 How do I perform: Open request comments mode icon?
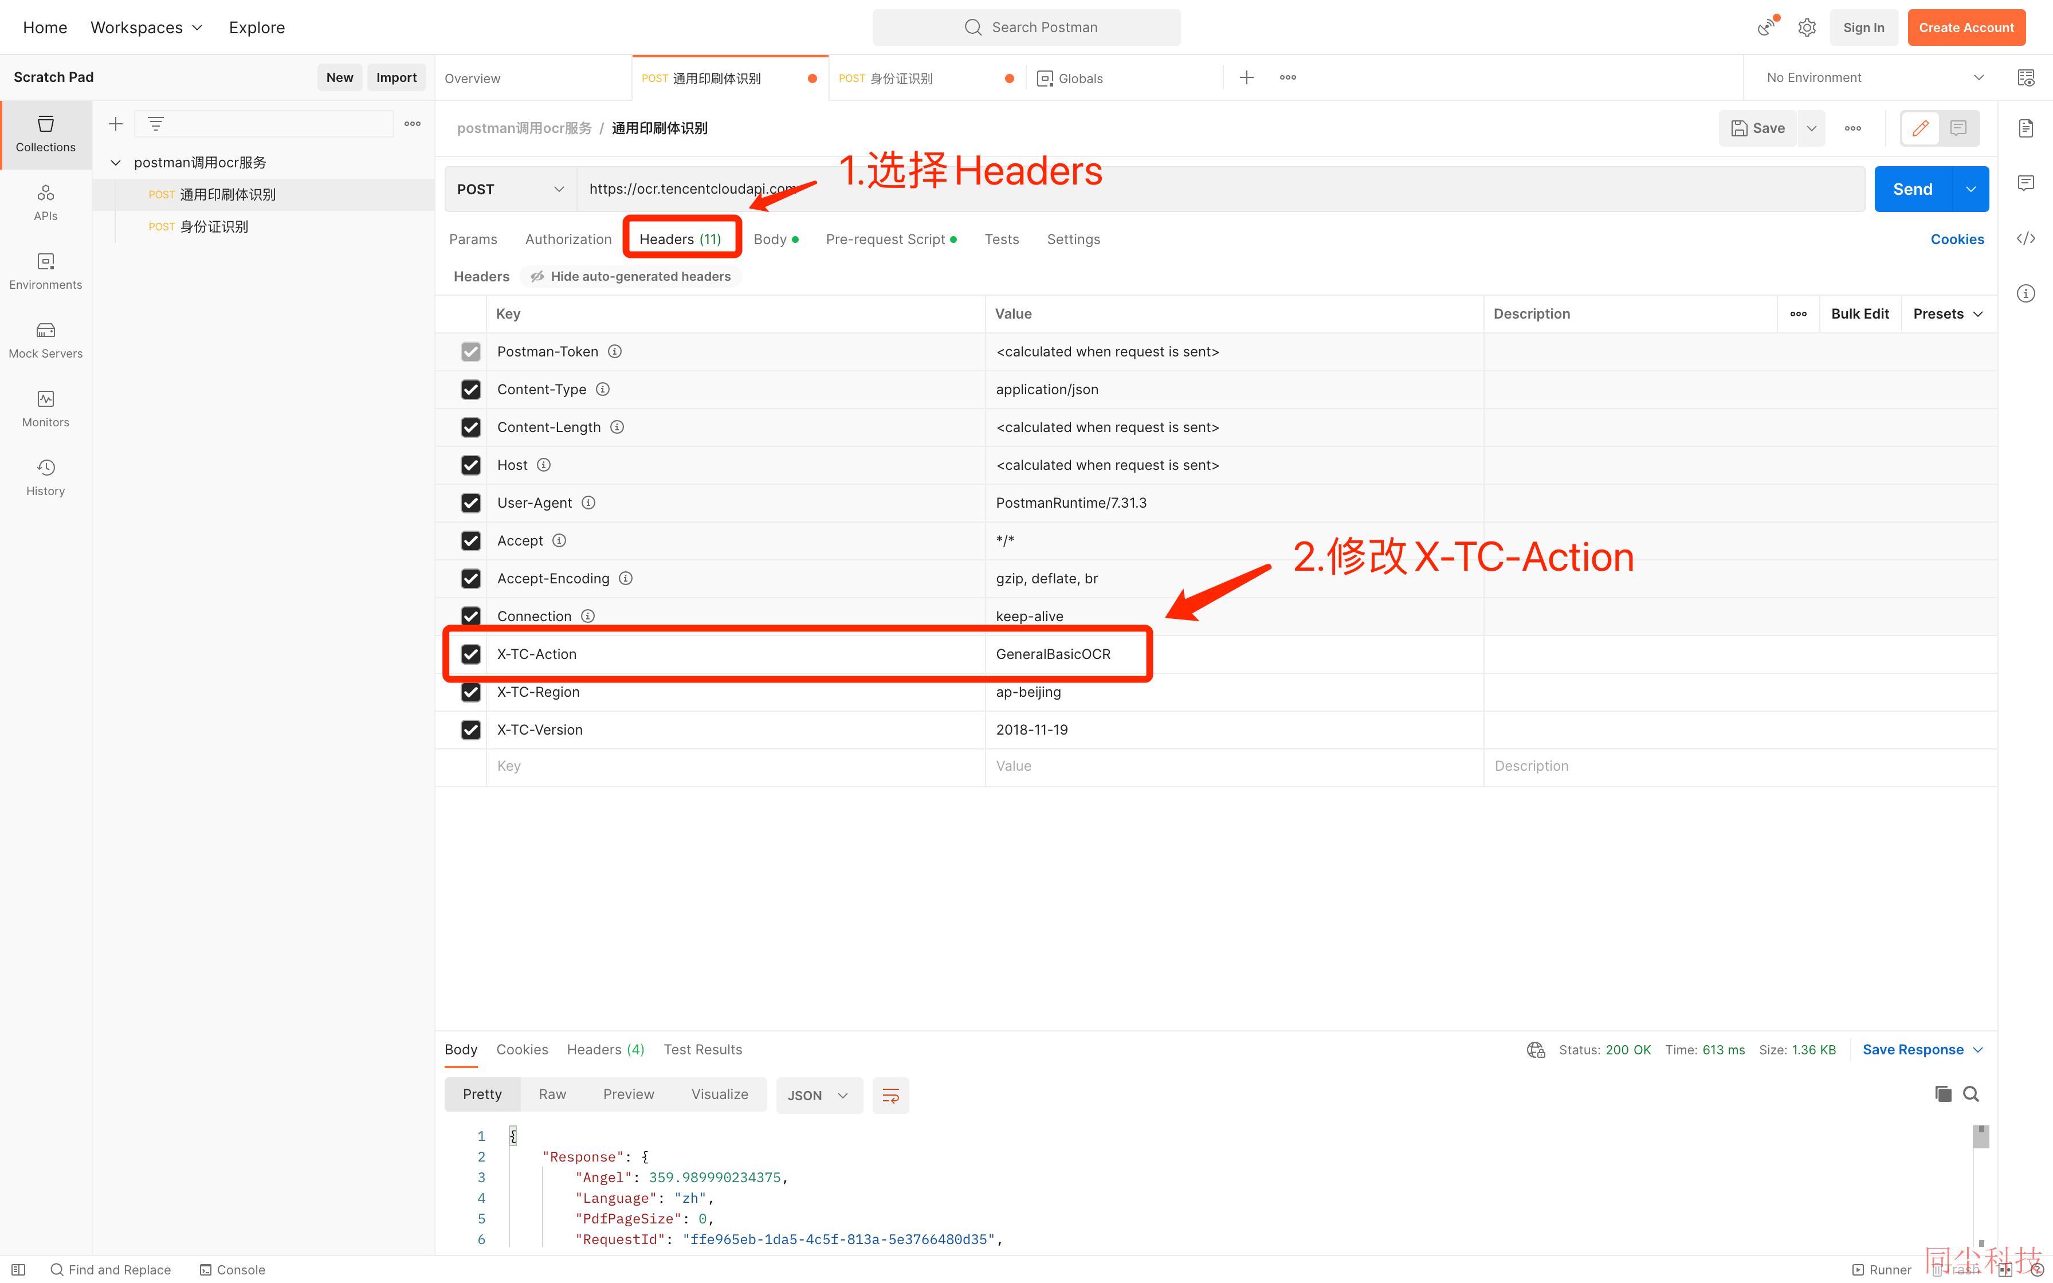[1959, 128]
